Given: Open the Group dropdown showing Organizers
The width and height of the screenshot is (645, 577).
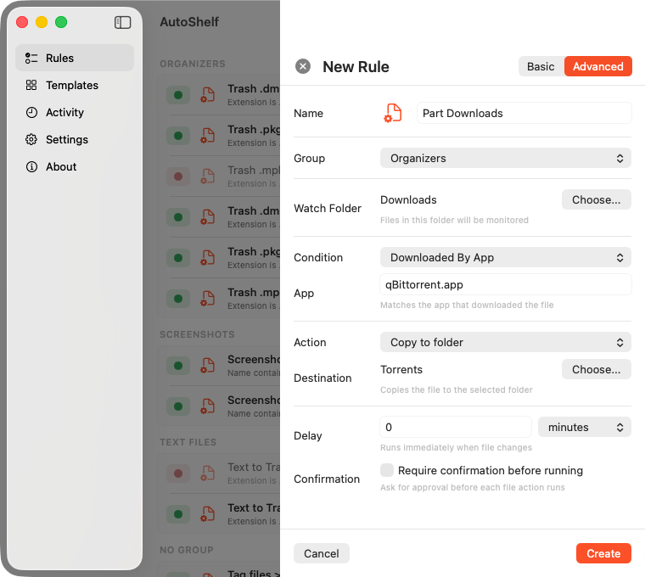Looking at the screenshot, I should pyautogui.click(x=505, y=159).
